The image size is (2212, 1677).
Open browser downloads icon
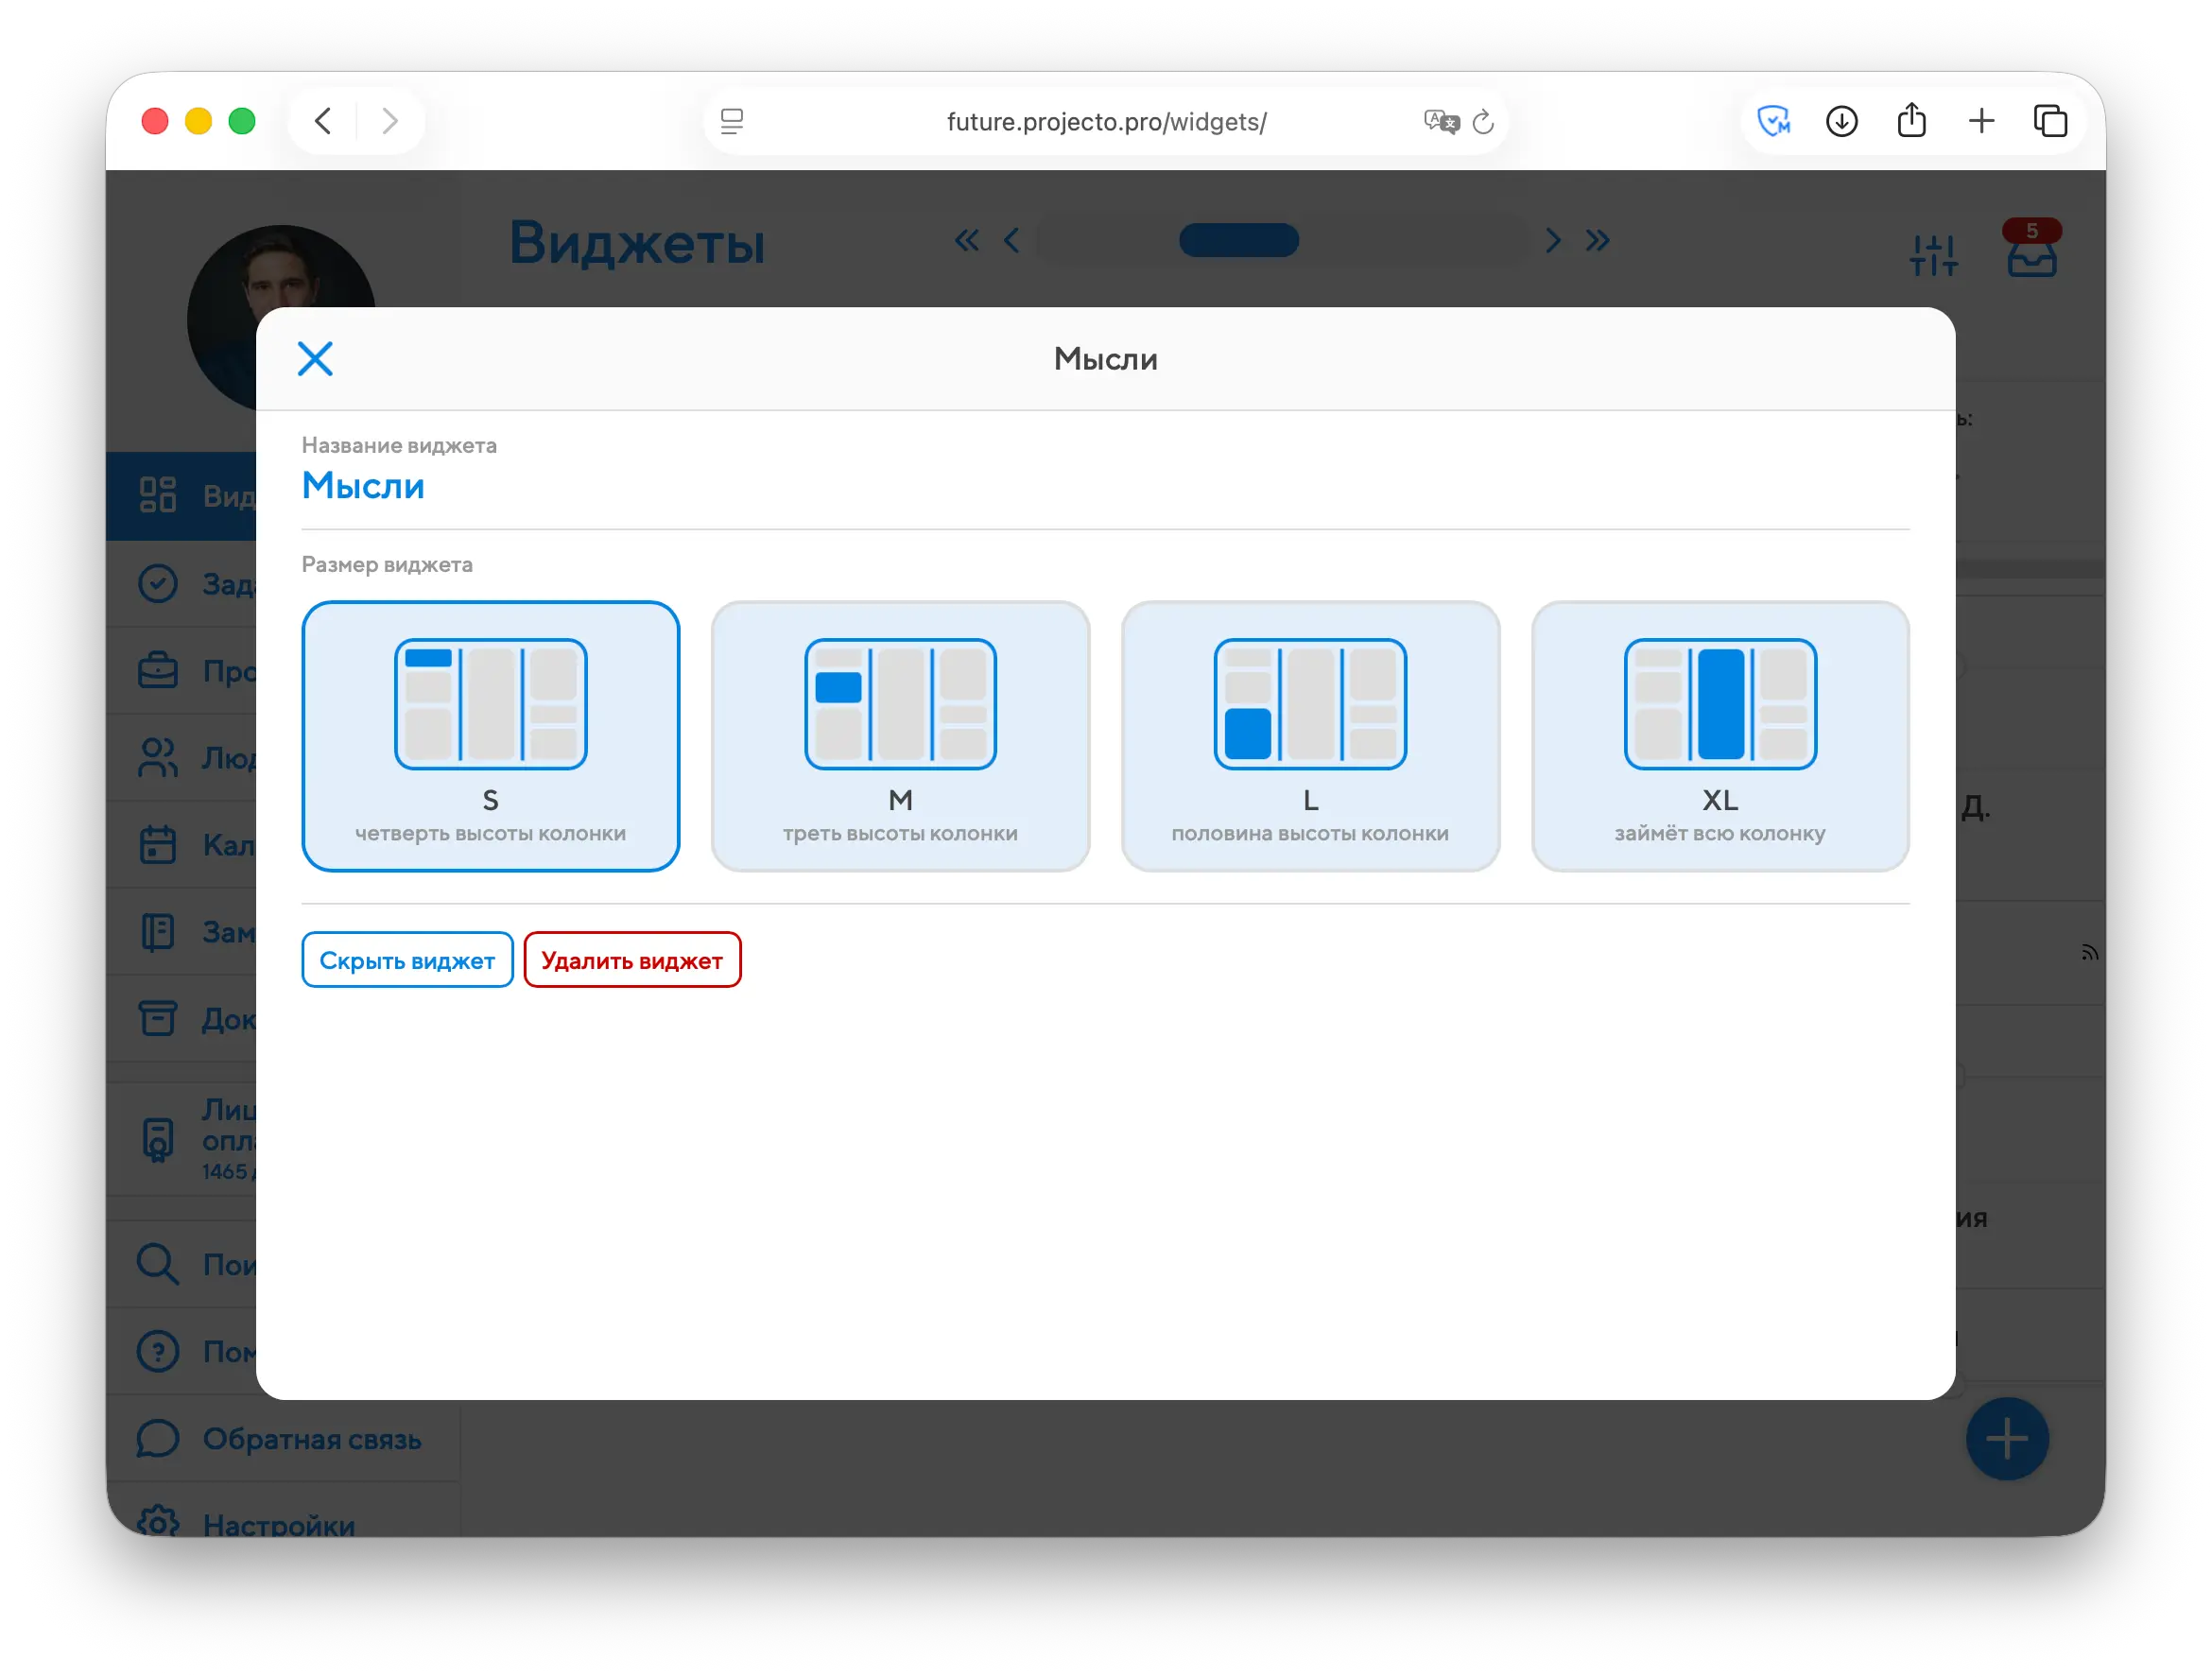click(1841, 121)
